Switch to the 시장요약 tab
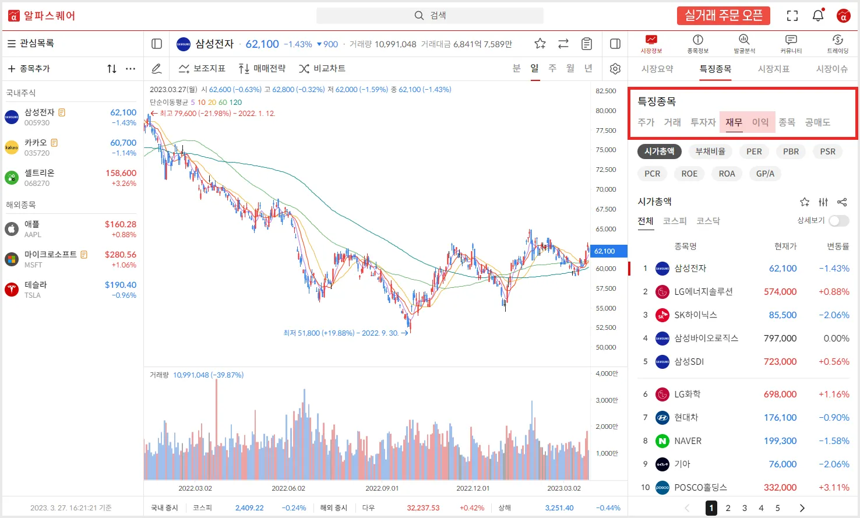The image size is (860, 518). [657, 69]
